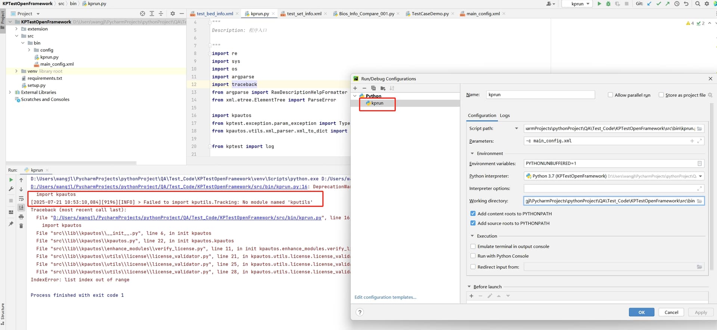The height and width of the screenshot is (330, 717).
Task: Enable Emulate terminal in output console
Action: [x=473, y=246]
